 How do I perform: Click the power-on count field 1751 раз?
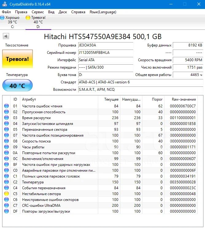[188, 67]
